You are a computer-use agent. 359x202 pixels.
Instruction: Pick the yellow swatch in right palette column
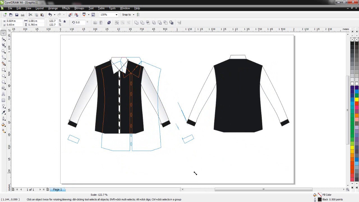[x=357, y=100]
